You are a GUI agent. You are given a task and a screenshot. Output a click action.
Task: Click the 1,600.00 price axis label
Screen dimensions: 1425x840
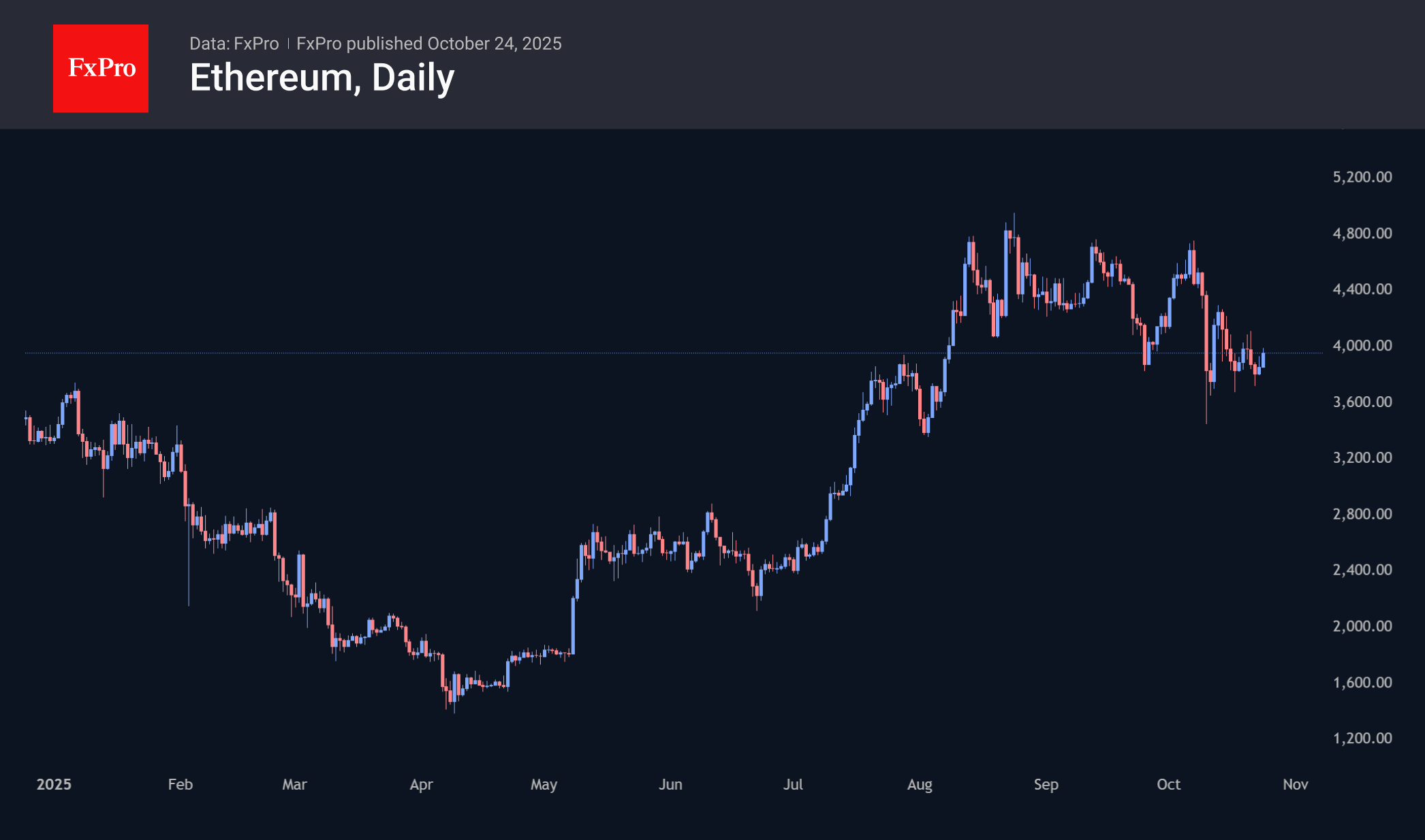(1362, 682)
